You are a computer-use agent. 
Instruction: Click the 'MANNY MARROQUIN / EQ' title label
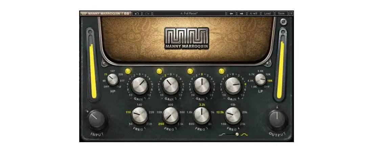109,14
